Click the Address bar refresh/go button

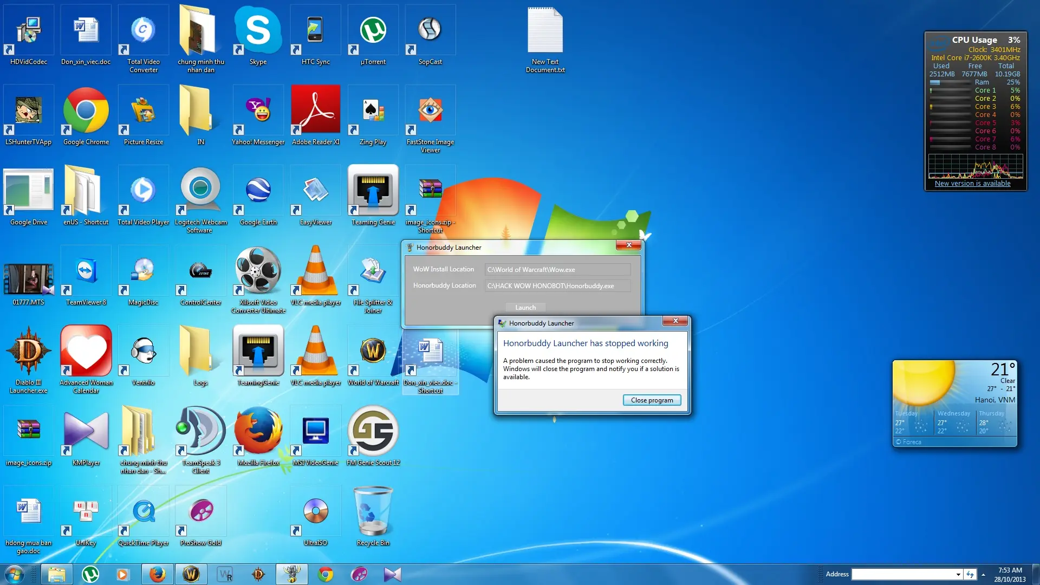970,575
